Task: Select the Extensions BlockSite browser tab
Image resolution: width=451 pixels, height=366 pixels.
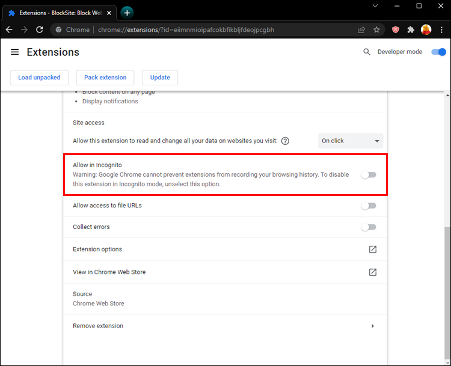Action: click(59, 13)
